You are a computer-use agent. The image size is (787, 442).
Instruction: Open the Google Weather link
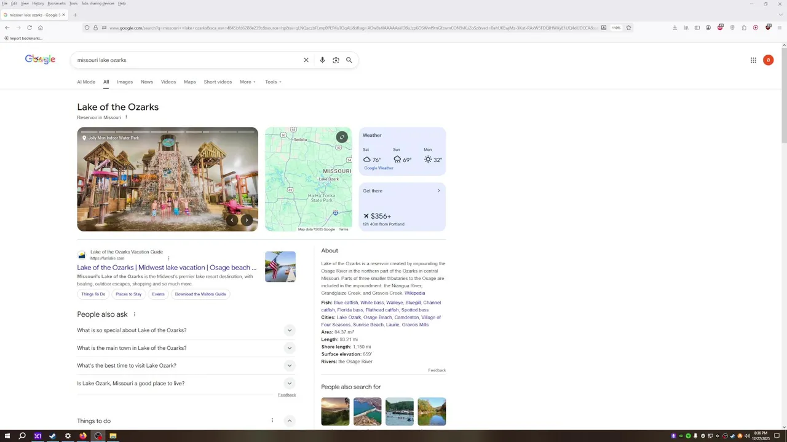pos(379,168)
